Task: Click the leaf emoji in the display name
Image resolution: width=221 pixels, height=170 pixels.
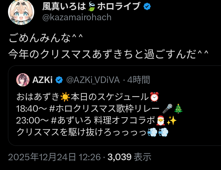Action: point(91,6)
